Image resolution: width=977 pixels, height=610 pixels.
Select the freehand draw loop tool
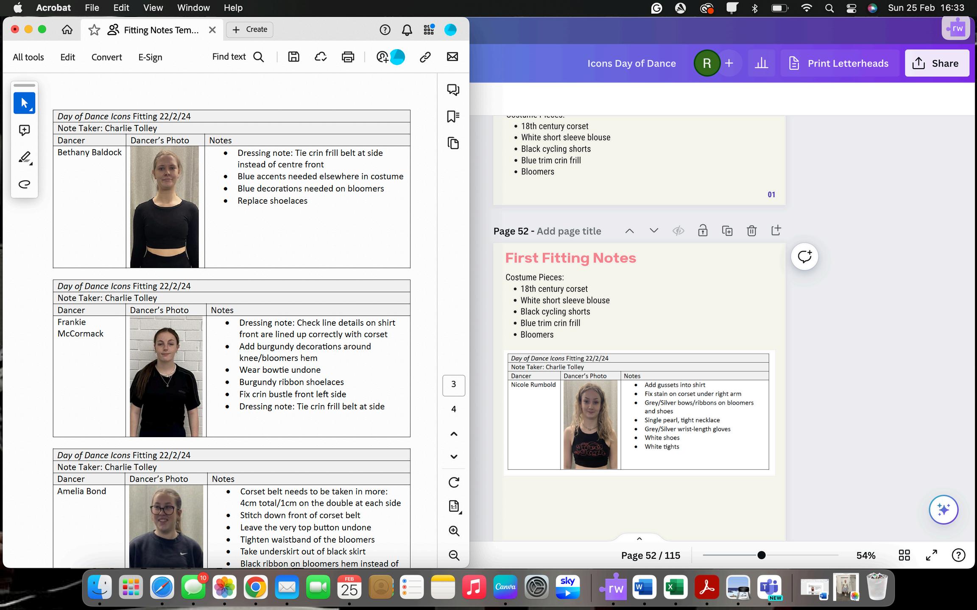pyautogui.click(x=24, y=184)
